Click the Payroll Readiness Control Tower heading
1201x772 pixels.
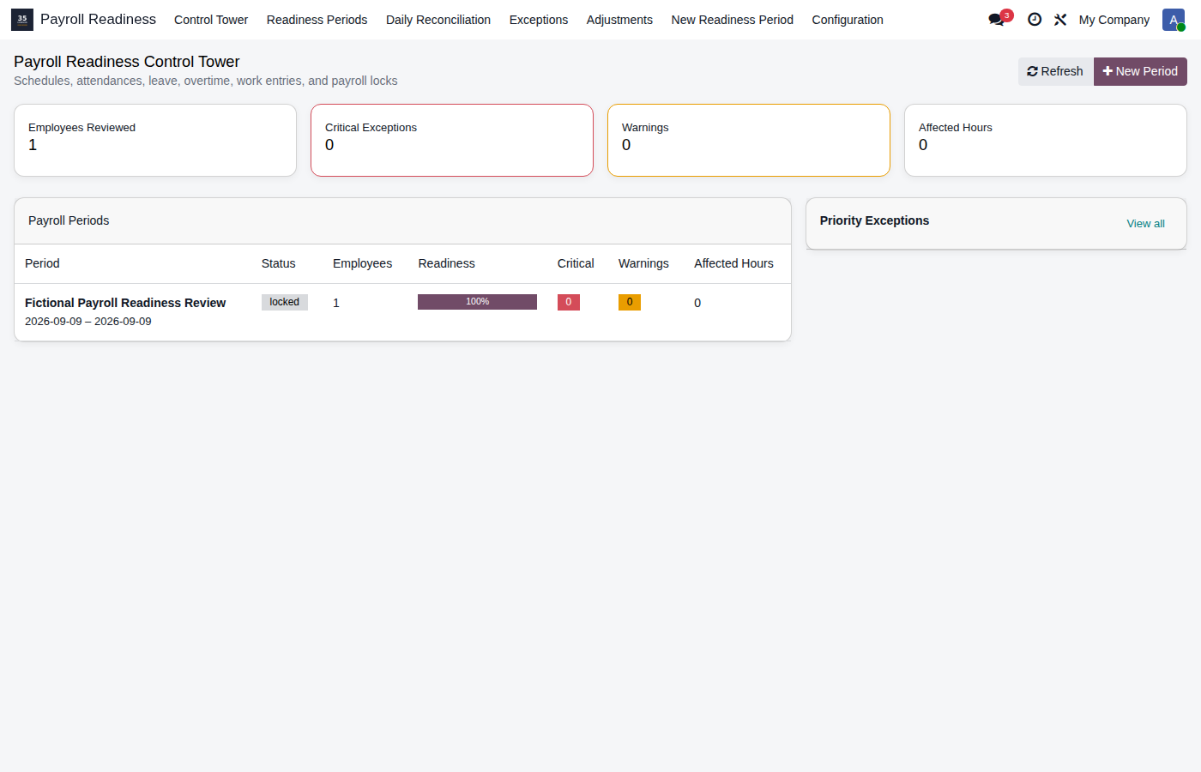point(127,62)
